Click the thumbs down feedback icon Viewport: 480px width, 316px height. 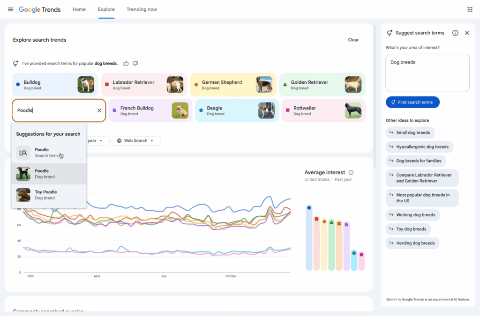pos(135,64)
